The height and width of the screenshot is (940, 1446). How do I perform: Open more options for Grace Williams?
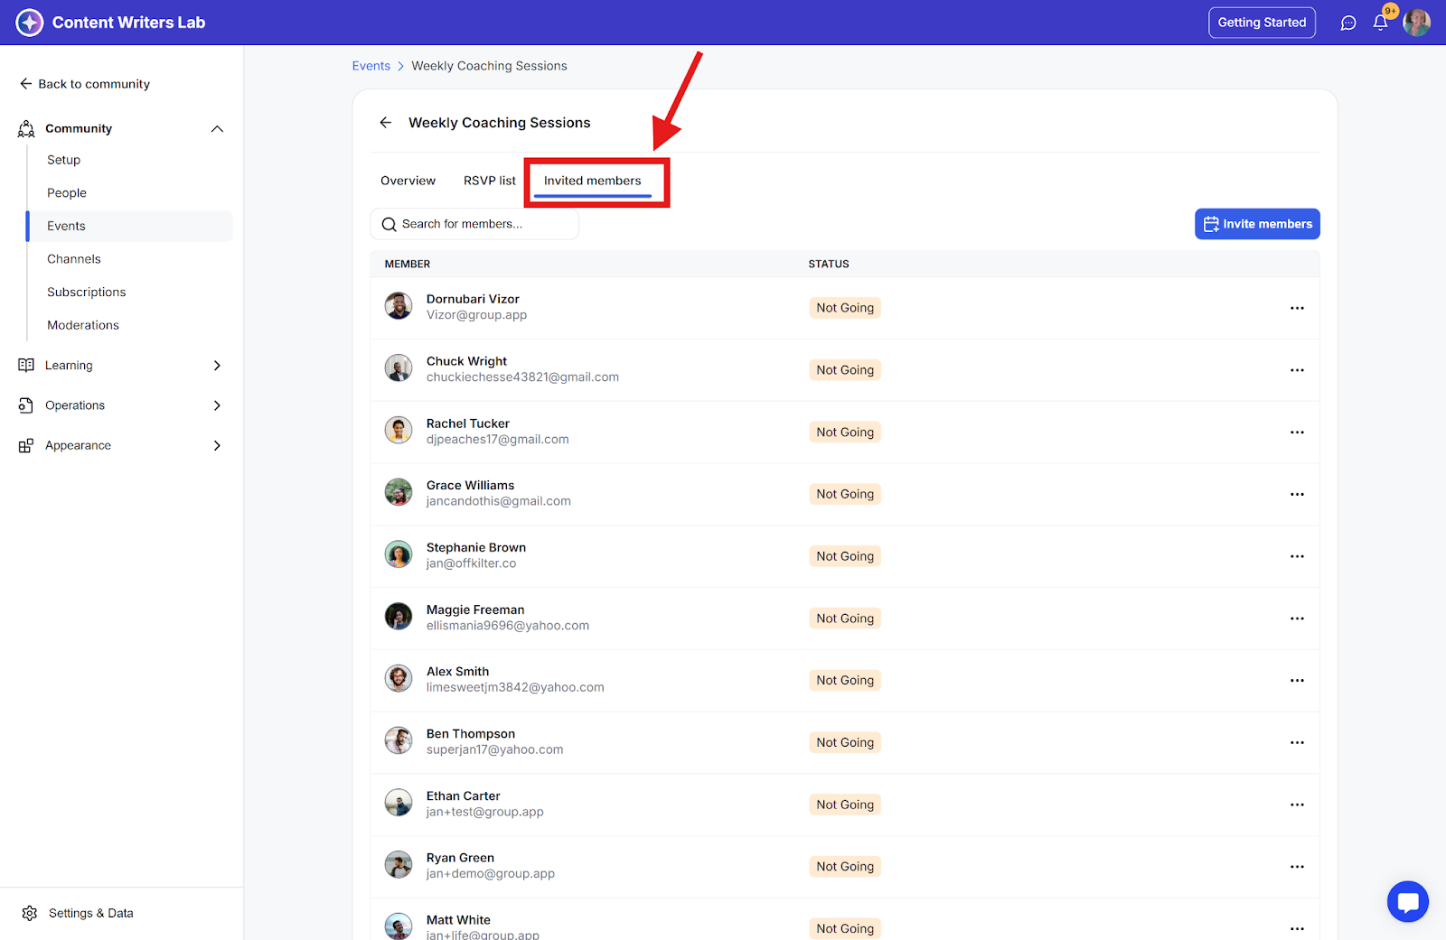(x=1297, y=494)
